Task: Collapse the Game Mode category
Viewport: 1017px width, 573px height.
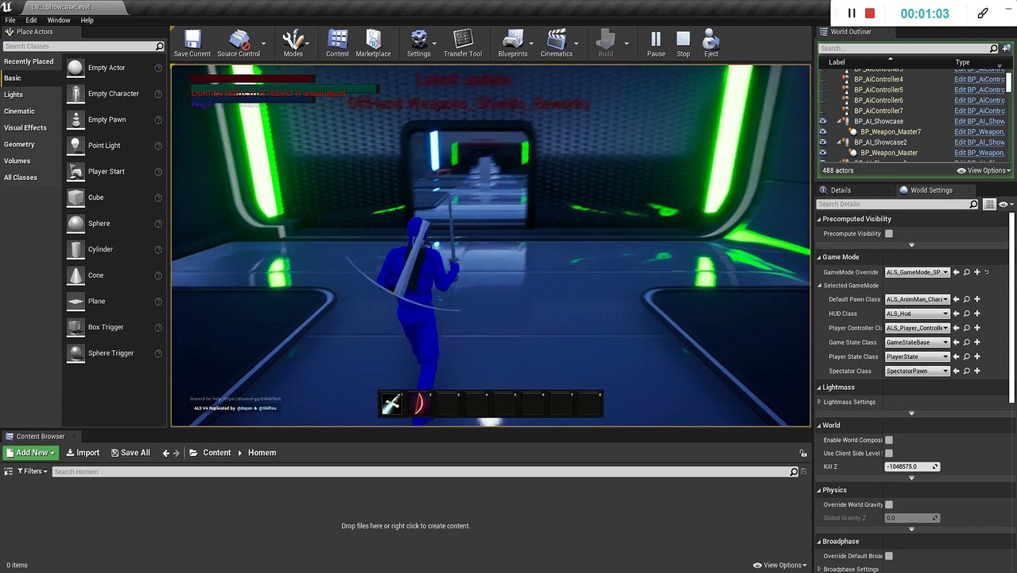Action: click(819, 257)
